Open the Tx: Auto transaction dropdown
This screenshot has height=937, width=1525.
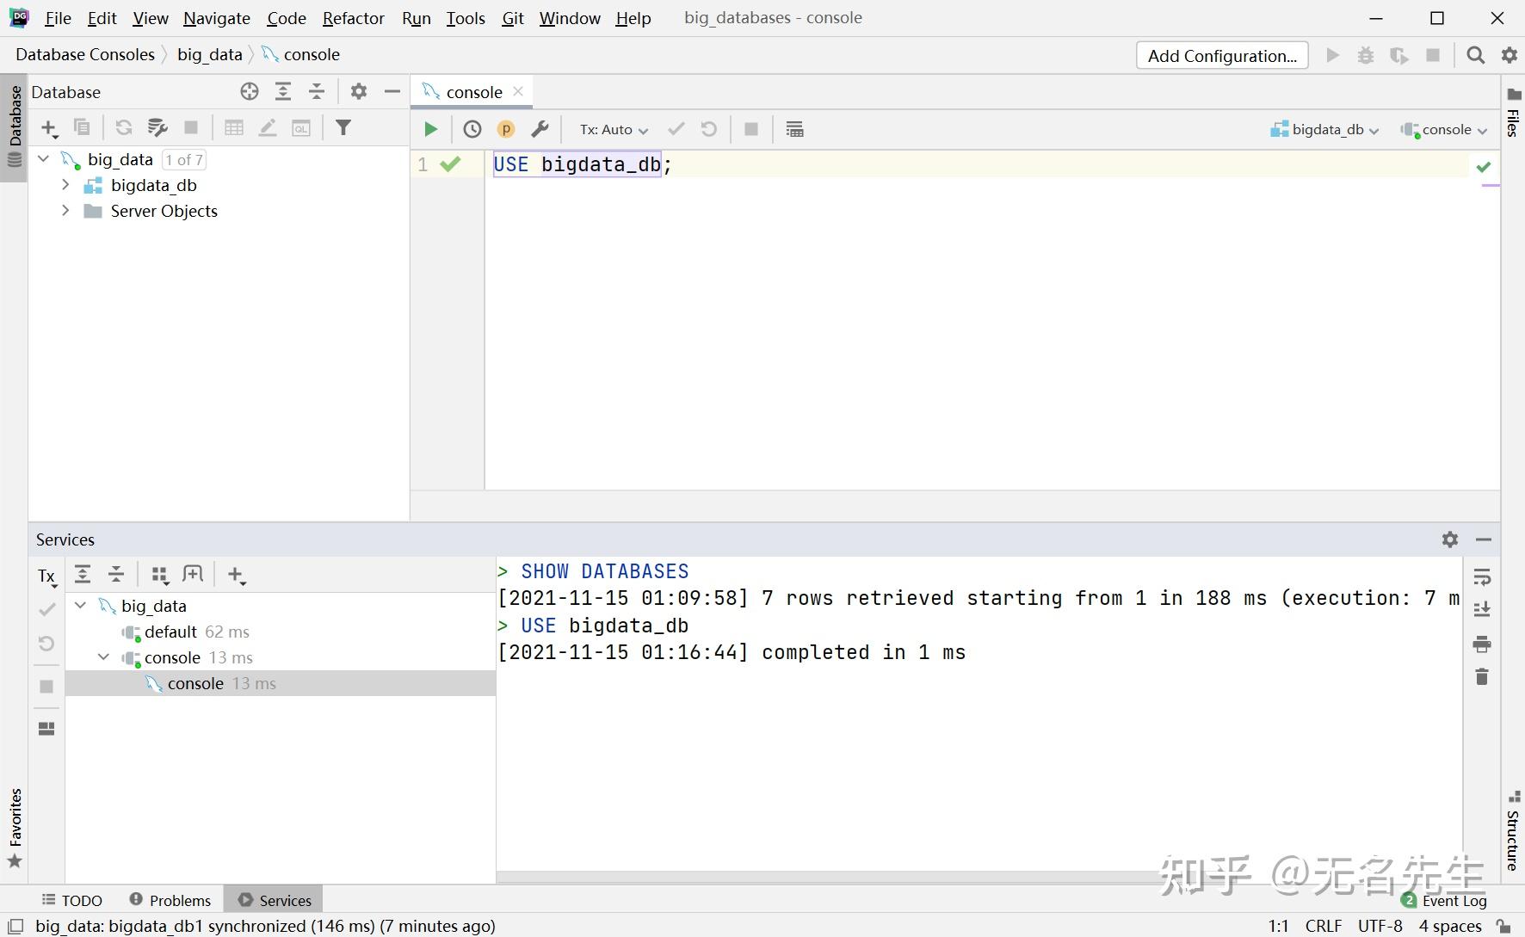614,129
